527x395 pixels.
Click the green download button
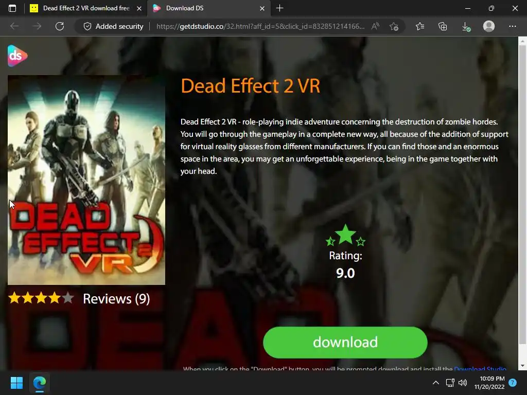click(345, 342)
